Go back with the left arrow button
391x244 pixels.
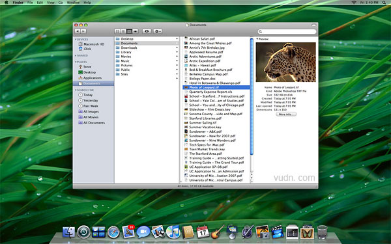[x=78, y=31]
